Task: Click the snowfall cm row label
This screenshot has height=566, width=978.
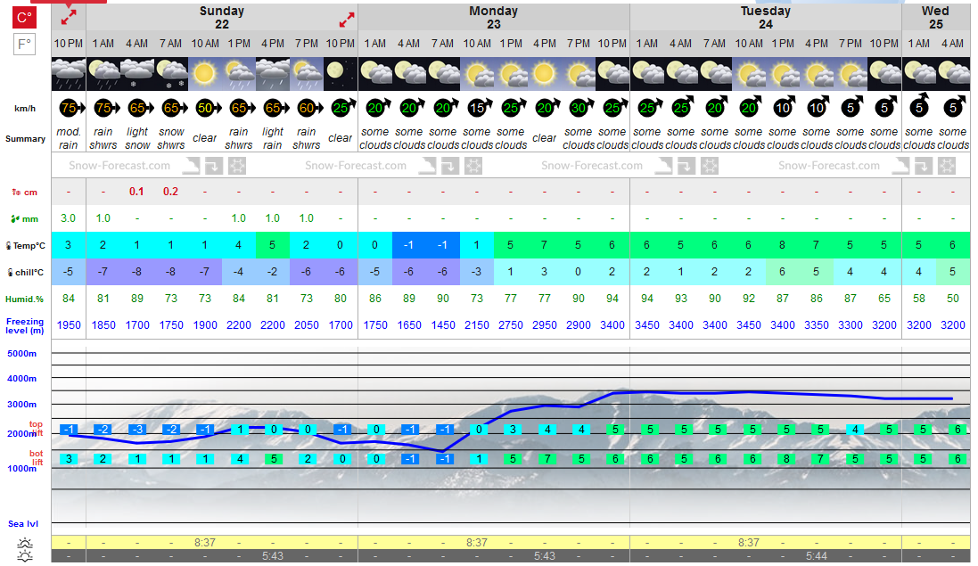Action: pyautogui.click(x=25, y=192)
